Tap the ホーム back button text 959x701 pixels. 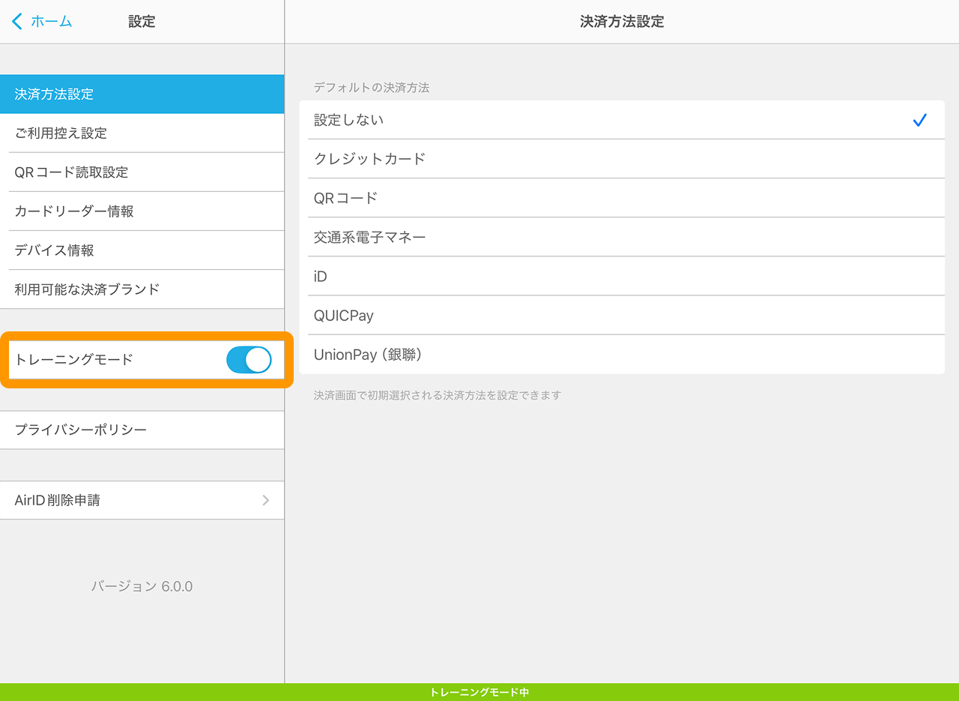pyautogui.click(x=51, y=22)
